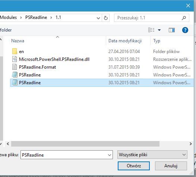Click the Przeszukaj: 1.1 search field
The height and width of the screenshot is (177, 196).
point(149,18)
